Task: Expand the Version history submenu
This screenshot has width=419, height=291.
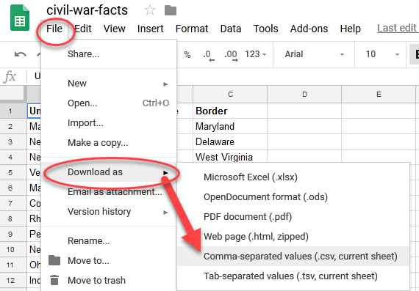Action: [x=109, y=212]
